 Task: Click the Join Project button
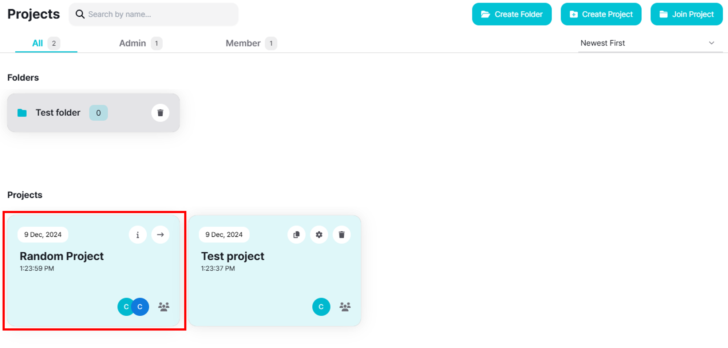point(687,14)
